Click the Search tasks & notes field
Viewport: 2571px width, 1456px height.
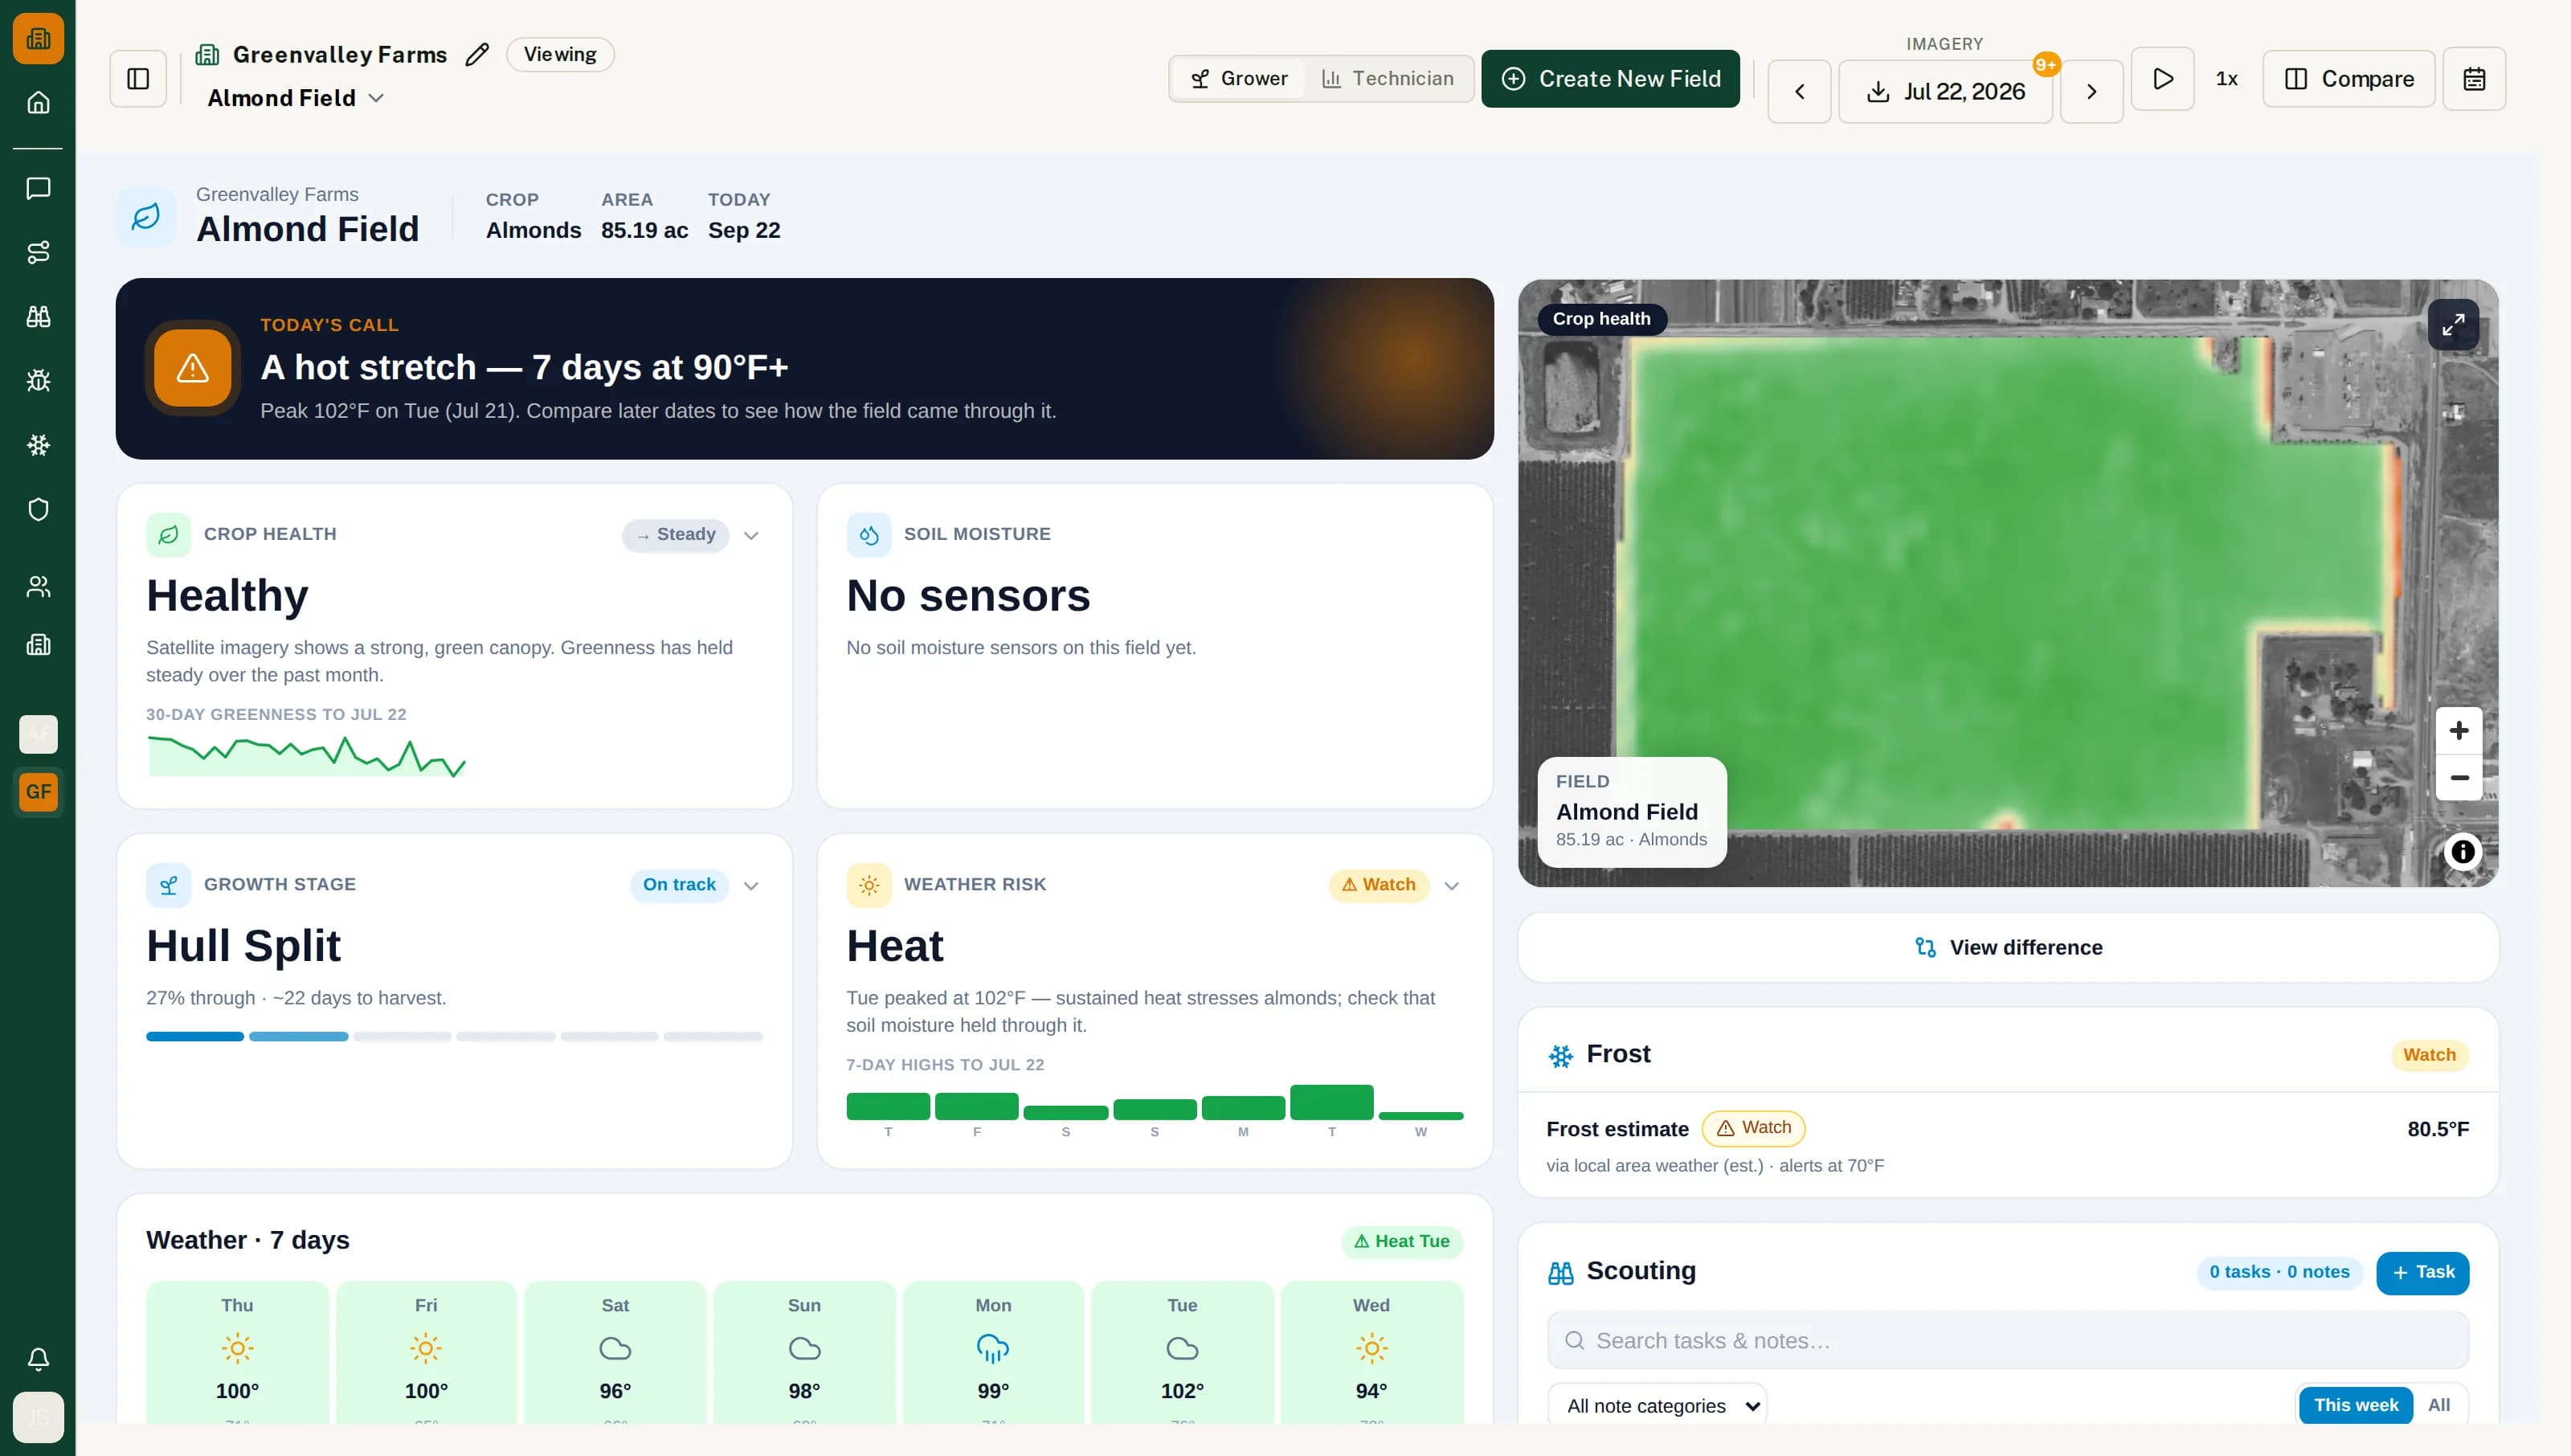(2007, 1340)
